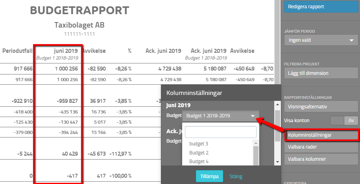This screenshot has width=360, height=184.
Task: Click the value -125 430
Action: tap(23, 122)
